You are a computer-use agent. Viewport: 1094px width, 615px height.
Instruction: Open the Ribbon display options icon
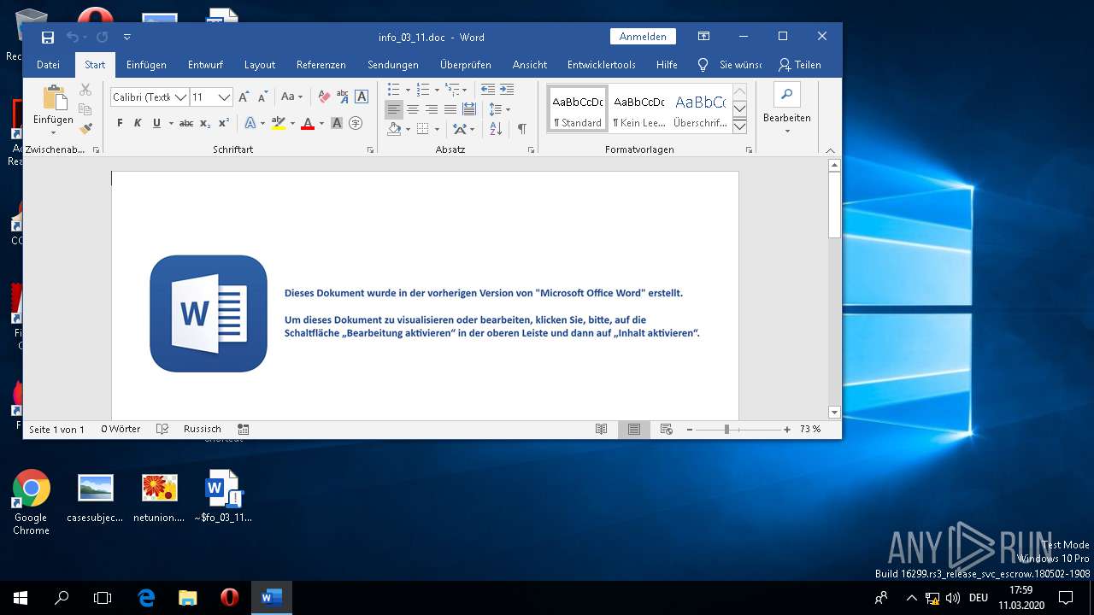tap(703, 37)
